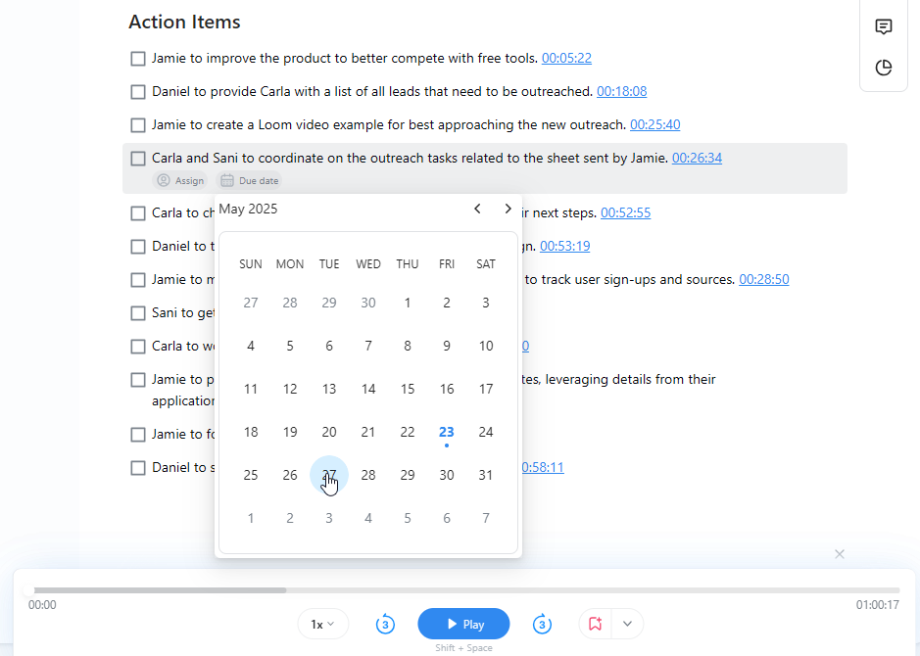
Task: Tick Daniel's list of leads action item
Action: click(138, 92)
